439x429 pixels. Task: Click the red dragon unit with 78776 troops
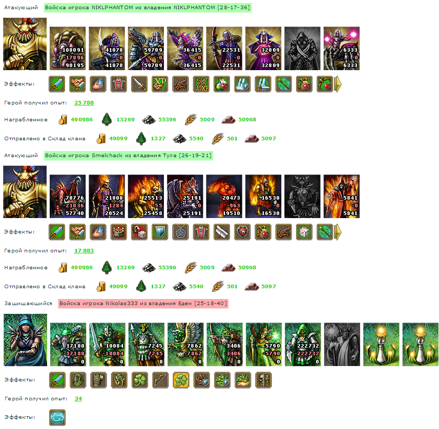(x=68, y=197)
